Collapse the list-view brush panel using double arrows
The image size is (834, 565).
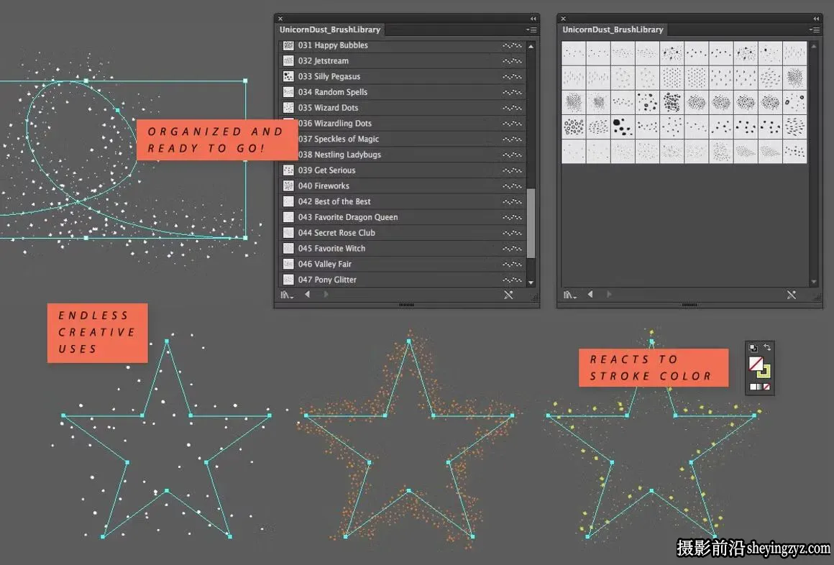[533, 19]
